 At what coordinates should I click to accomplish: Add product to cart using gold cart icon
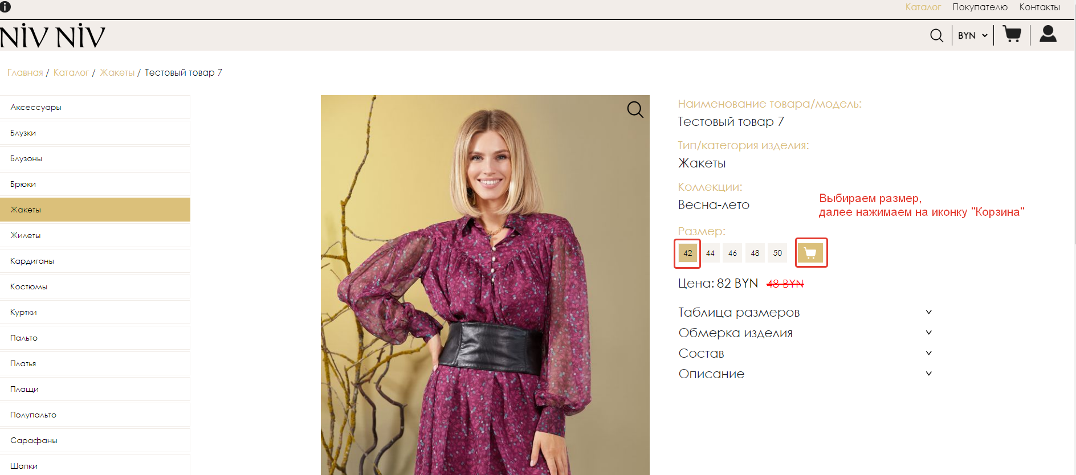point(810,253)
